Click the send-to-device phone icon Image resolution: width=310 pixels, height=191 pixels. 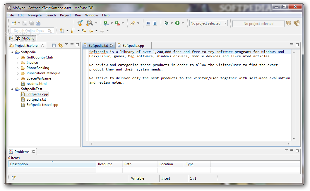80,23
